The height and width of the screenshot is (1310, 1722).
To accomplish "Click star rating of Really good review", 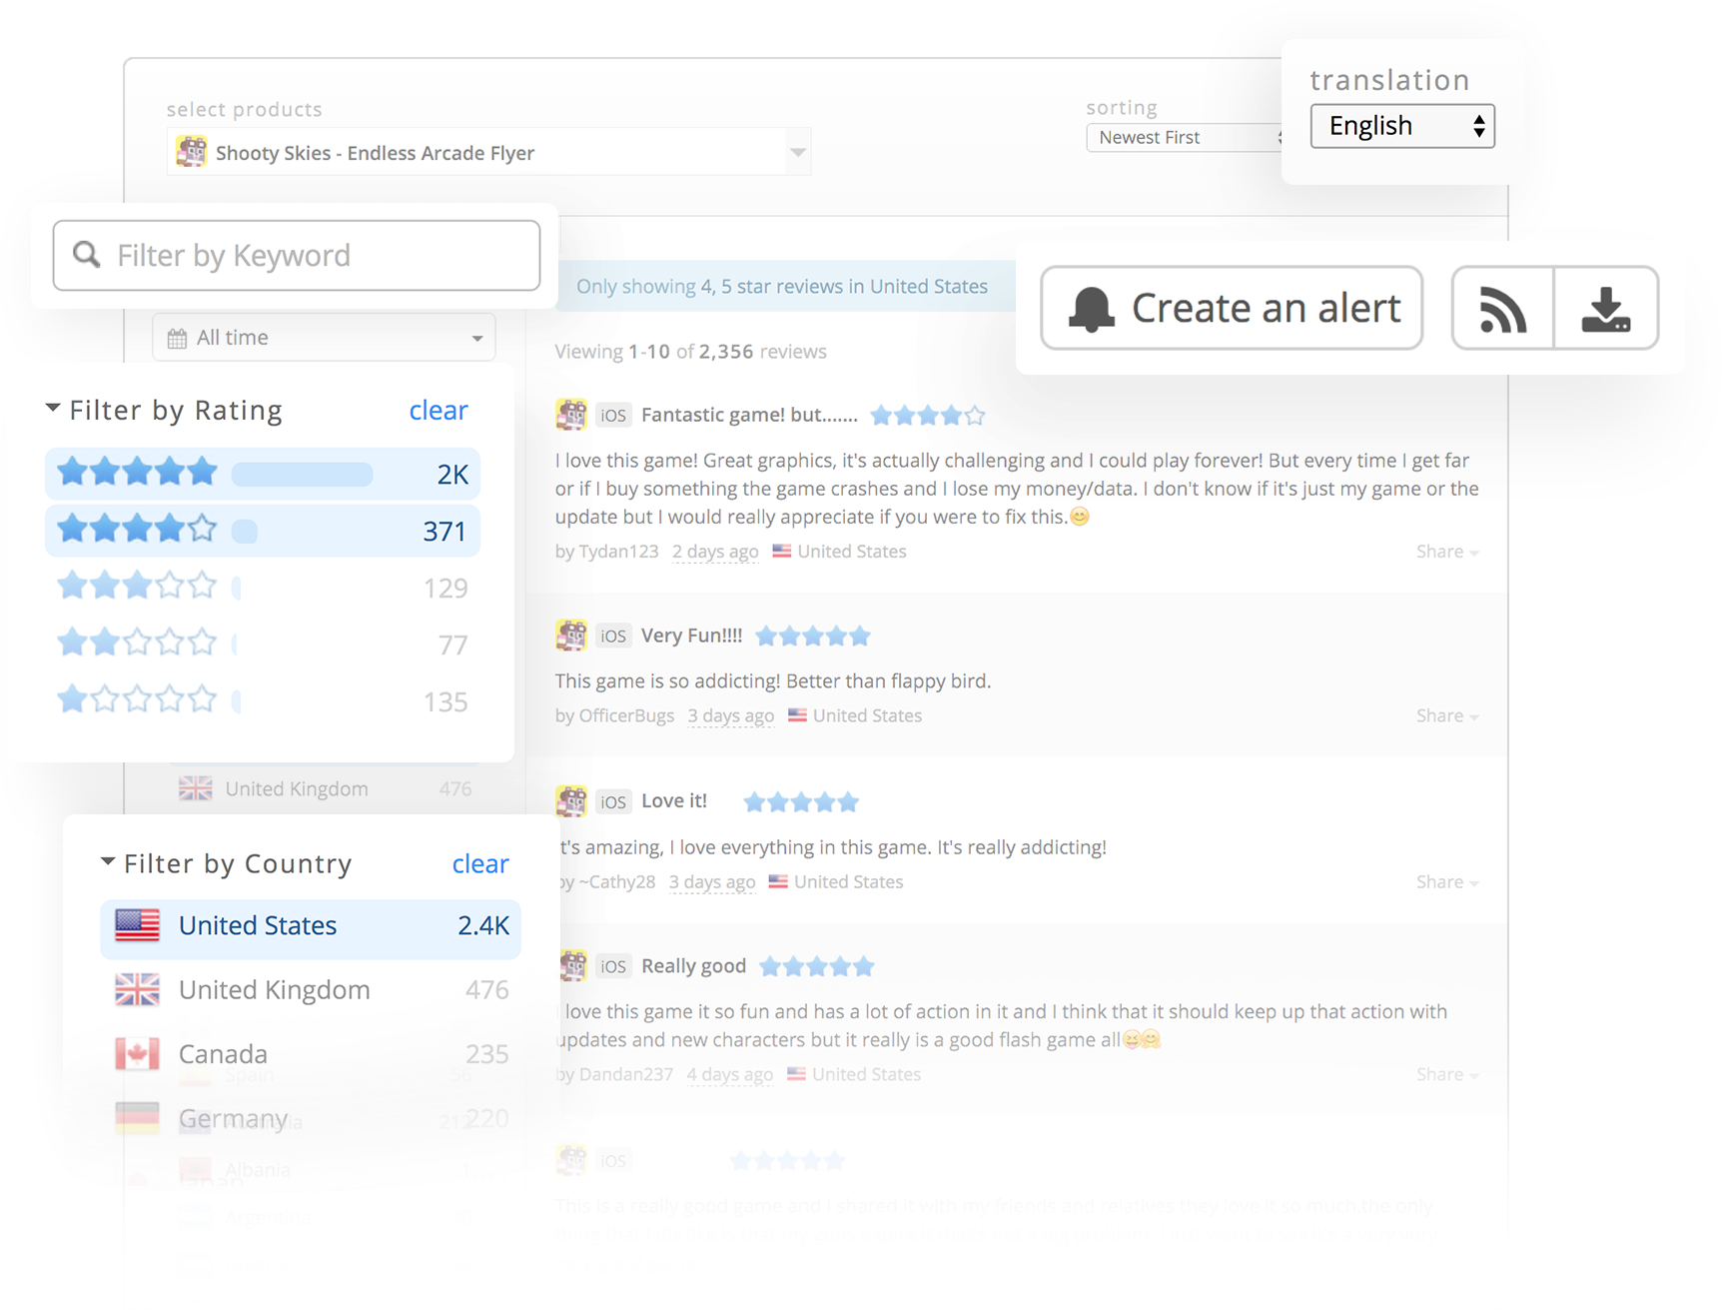I will coord(817,966).
